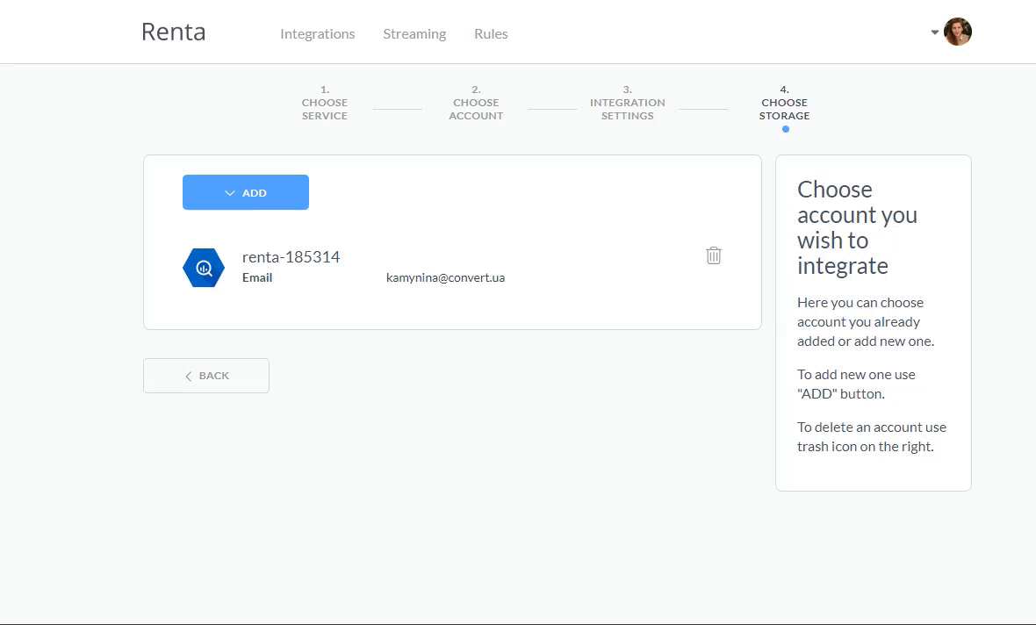
Task: Select the BigQuery hexagon icon
Action: point(204,268)
